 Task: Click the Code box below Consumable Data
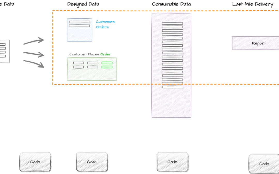point(172,162)
